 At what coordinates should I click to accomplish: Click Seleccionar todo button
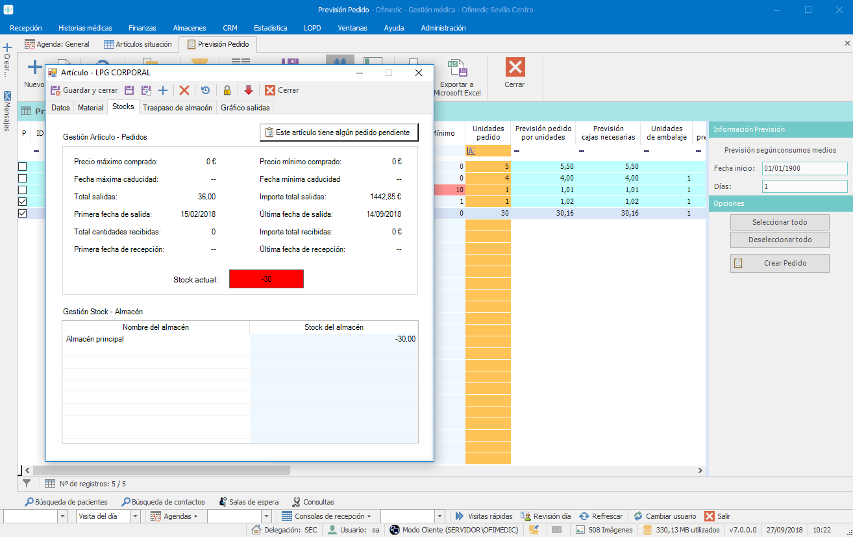tap(780, 222)
